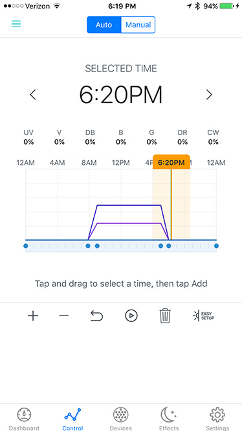Tap the minus icon to remove a point
The width and height of the screenshot is (242, 431).
click(64, 316)
